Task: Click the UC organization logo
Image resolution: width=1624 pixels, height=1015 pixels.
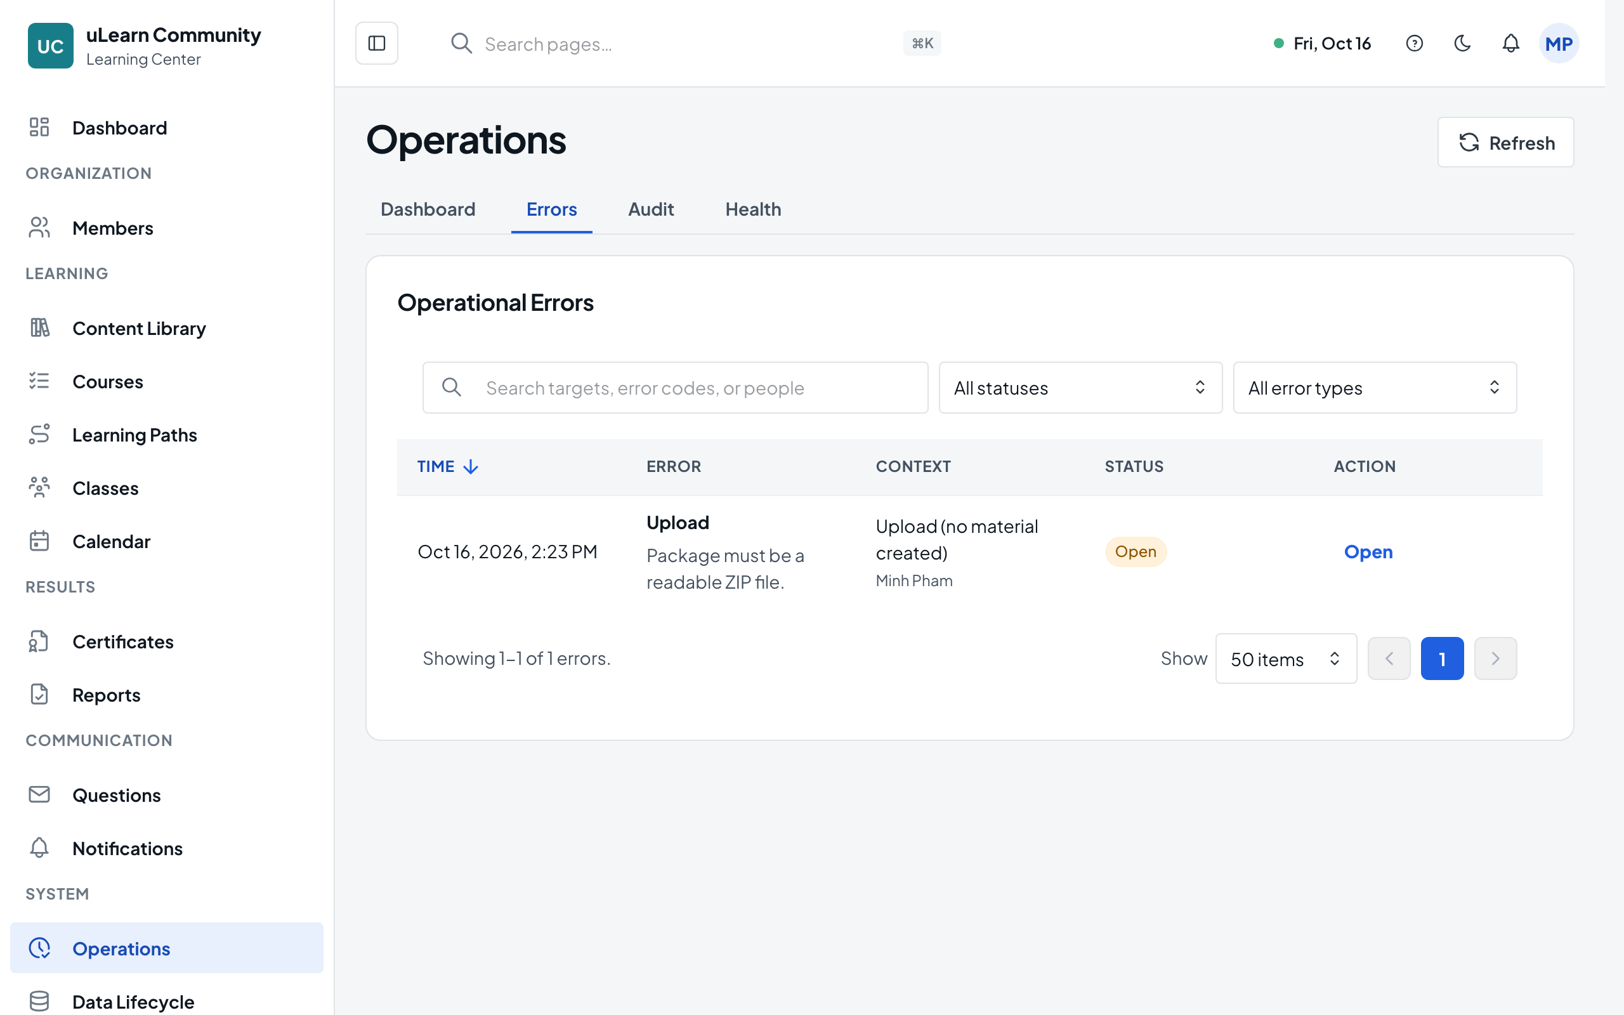Action: click(x=50, y=46)
